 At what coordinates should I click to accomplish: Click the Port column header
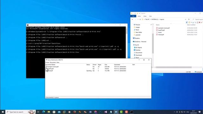[134, 65]
